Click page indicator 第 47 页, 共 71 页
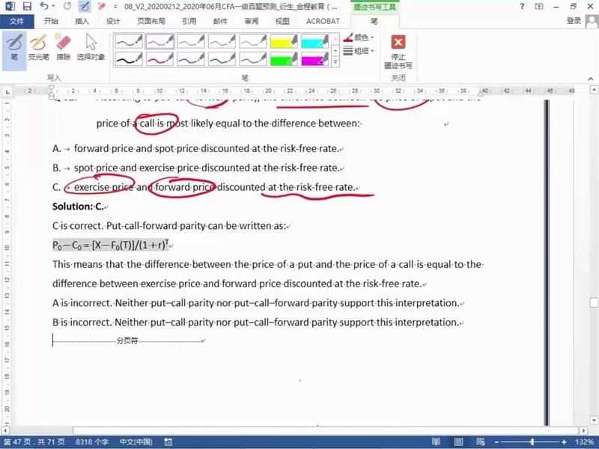This screenshot has width=599, height=449. pos(34,442)
